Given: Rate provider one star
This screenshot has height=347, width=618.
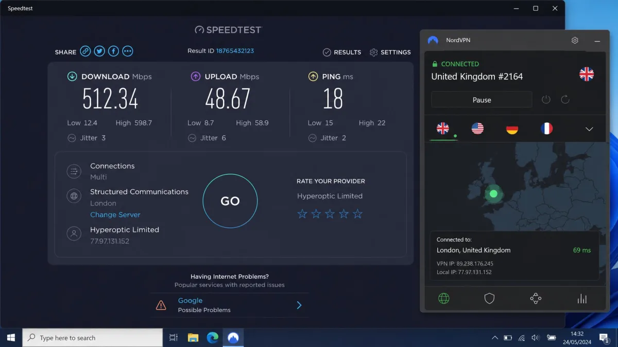Looking at the screenshot, I should click(303, 214).
